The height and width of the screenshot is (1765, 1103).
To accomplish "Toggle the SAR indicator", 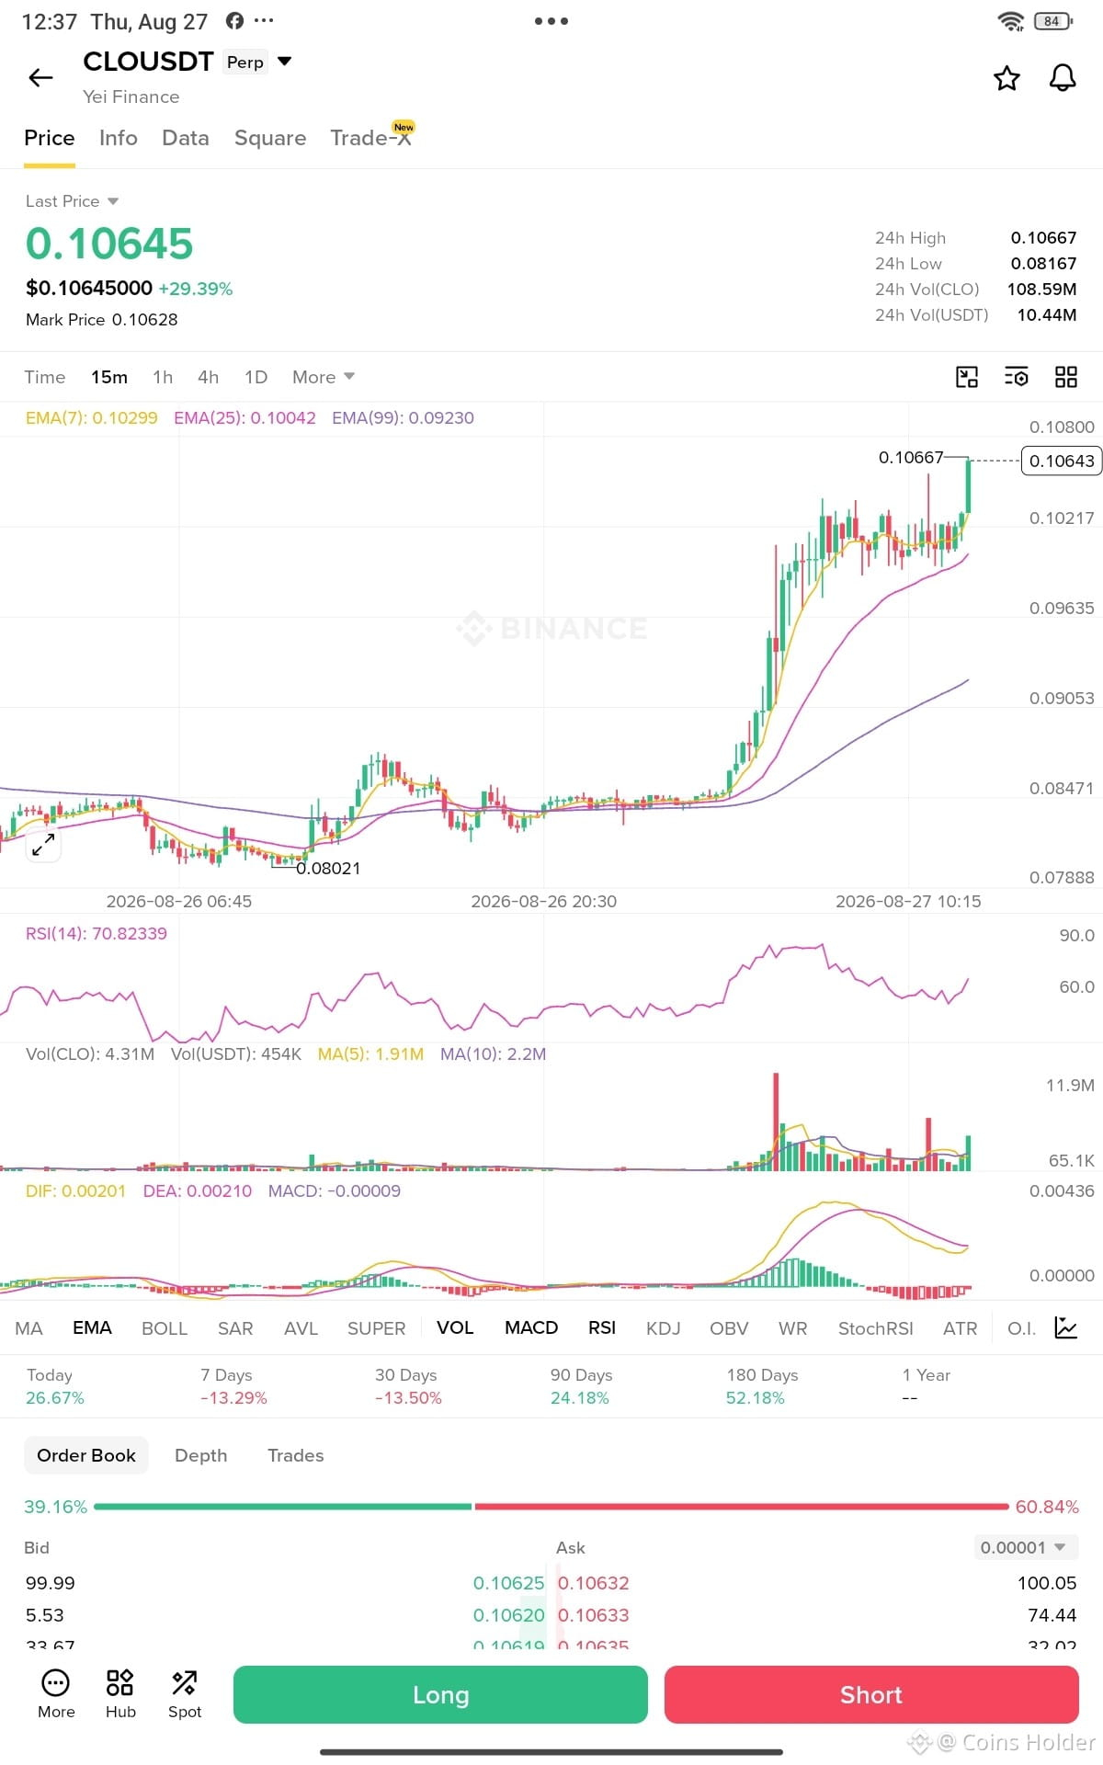I will (235, 1328).
